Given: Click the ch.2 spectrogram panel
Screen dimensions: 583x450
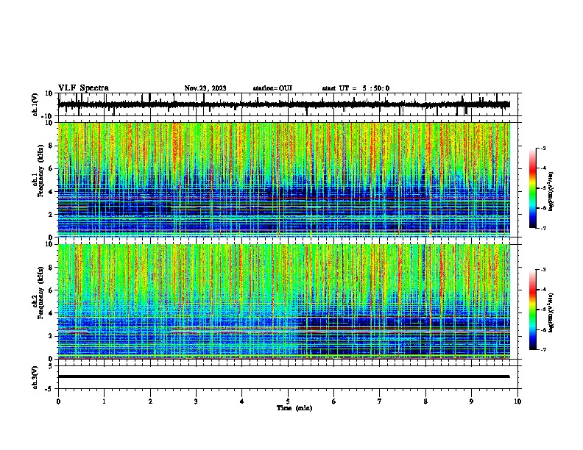Looking at the screenshot, I should pyautogui.click(x=284, y=301).
